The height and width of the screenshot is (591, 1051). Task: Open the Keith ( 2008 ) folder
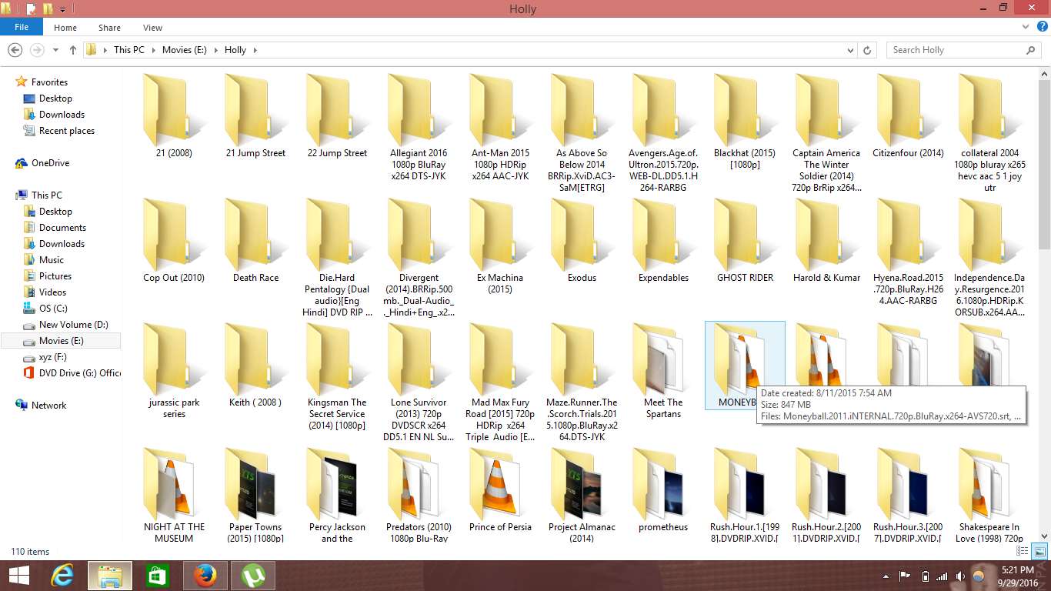click(255, 365)
